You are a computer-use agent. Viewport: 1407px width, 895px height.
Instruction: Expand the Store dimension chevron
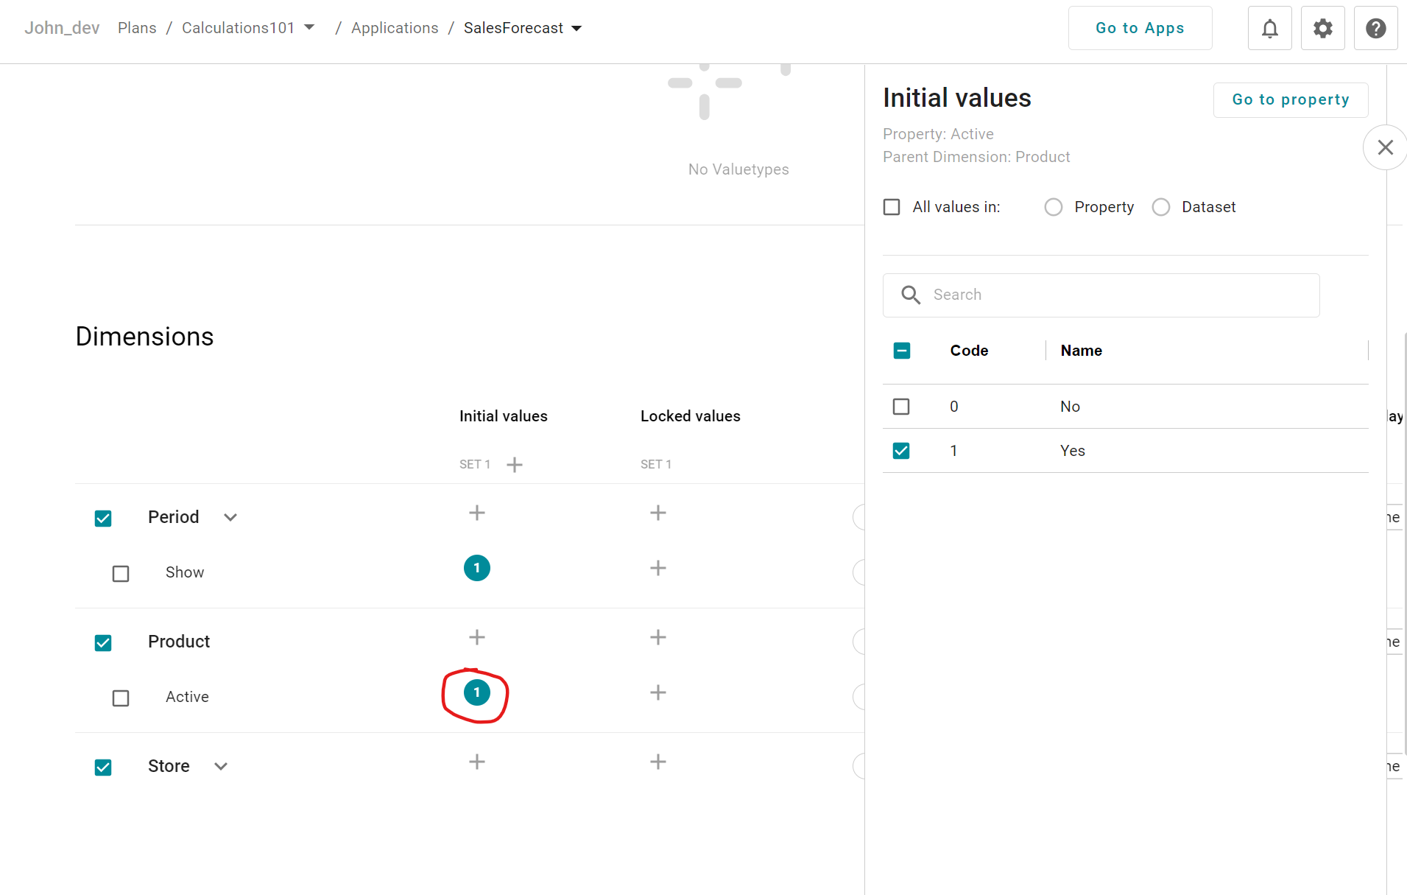click(221, 766)
